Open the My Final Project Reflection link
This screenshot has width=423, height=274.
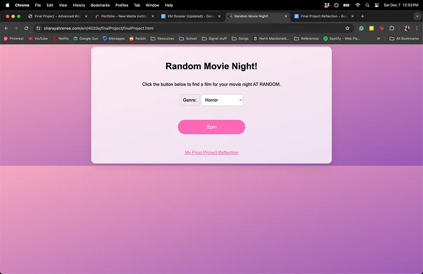(x=211, y=153)
